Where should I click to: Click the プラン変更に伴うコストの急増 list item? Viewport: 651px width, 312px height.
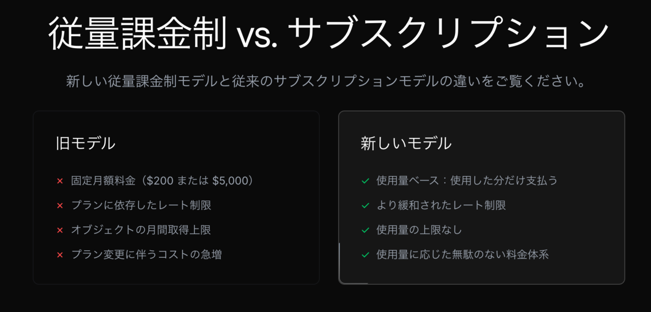point(146,255)
